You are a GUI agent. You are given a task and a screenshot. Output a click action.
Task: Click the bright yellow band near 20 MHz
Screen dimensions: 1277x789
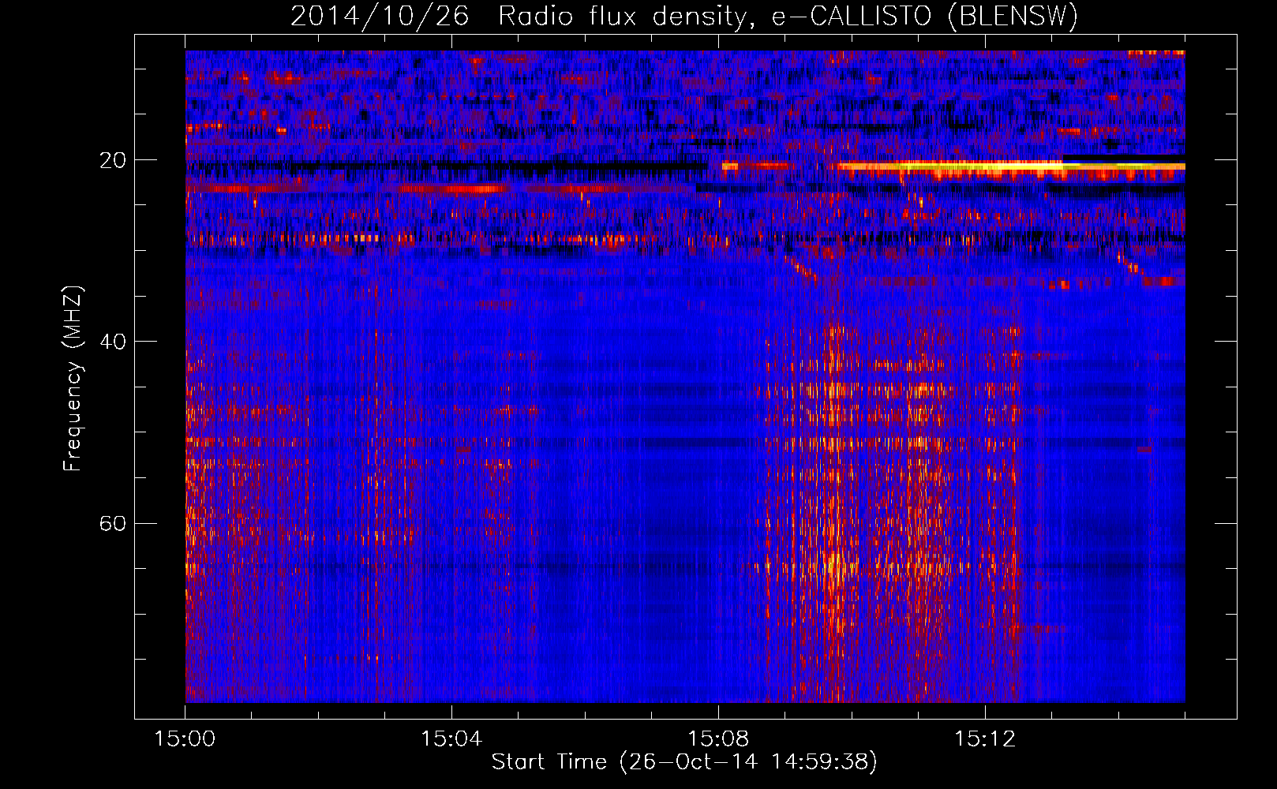tap(1010, 166)
